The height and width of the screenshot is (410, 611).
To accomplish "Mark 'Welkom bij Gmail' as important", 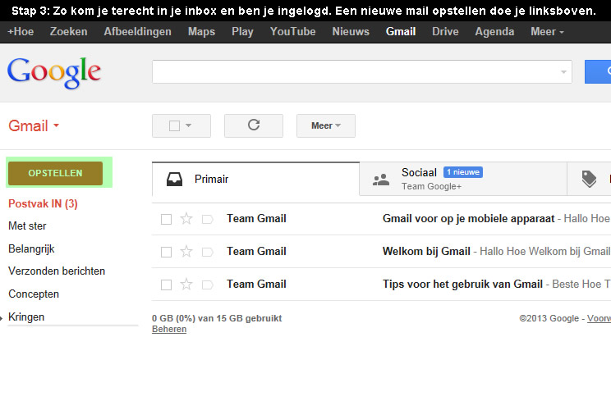I will (x=207, y=252).
